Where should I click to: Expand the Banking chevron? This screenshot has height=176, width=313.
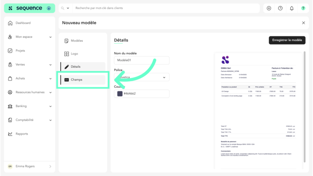pos(50,106)
